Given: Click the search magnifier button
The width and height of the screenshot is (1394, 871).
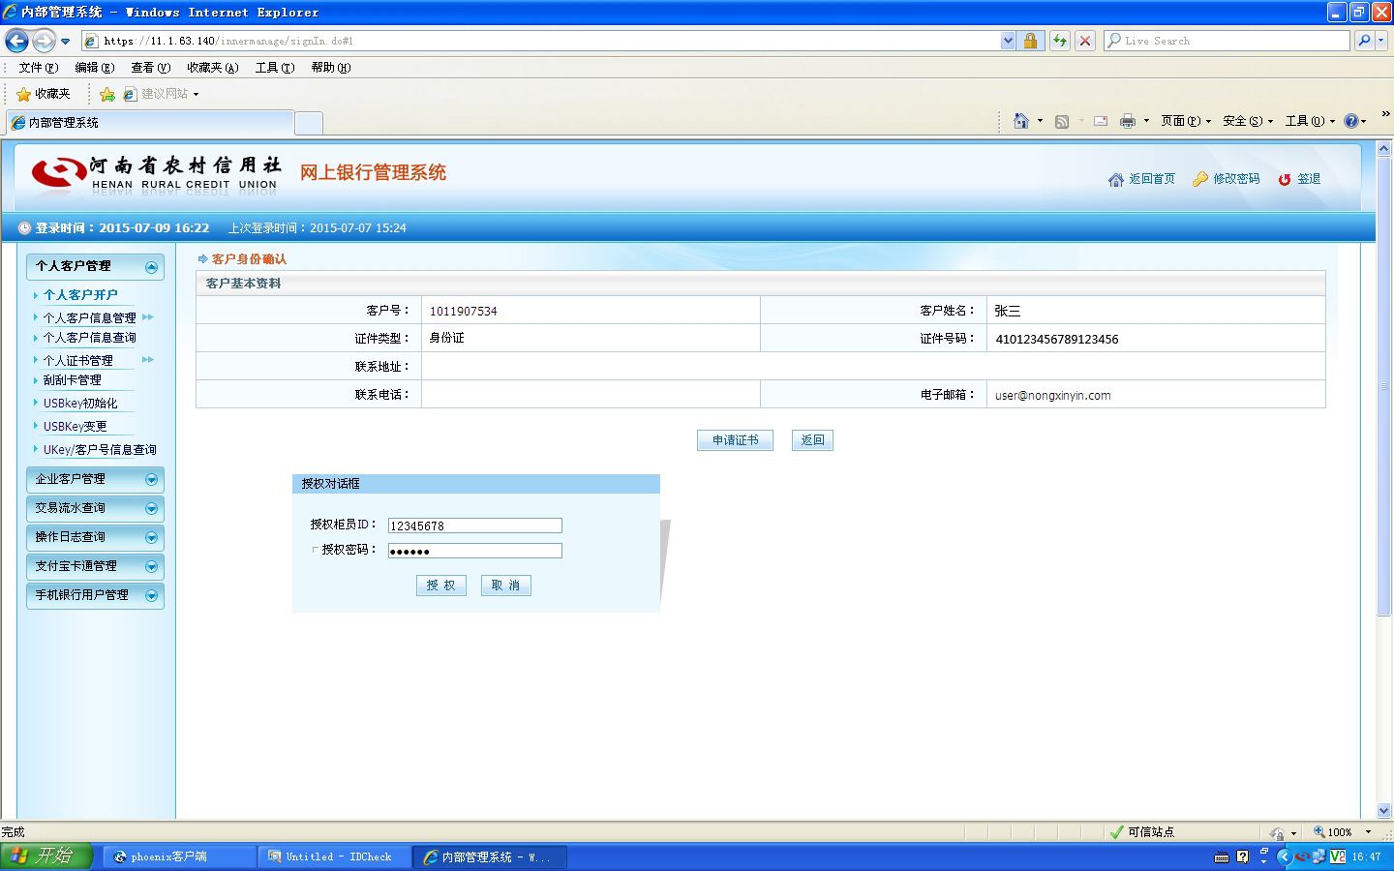Looking at the screenshot, I should pyautogui.click(x=1364, y=41).
